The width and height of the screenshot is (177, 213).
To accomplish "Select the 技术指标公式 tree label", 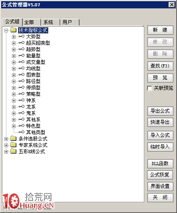I will (33, 30).
